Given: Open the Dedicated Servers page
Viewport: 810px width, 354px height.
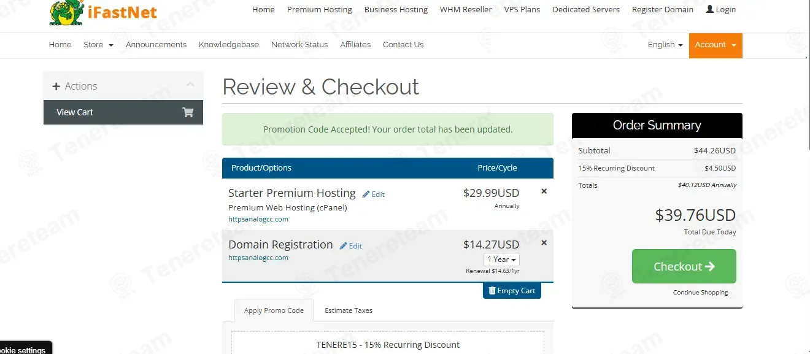Looking at the screenshot, I should pyautogui.click(x=586, y=9).
